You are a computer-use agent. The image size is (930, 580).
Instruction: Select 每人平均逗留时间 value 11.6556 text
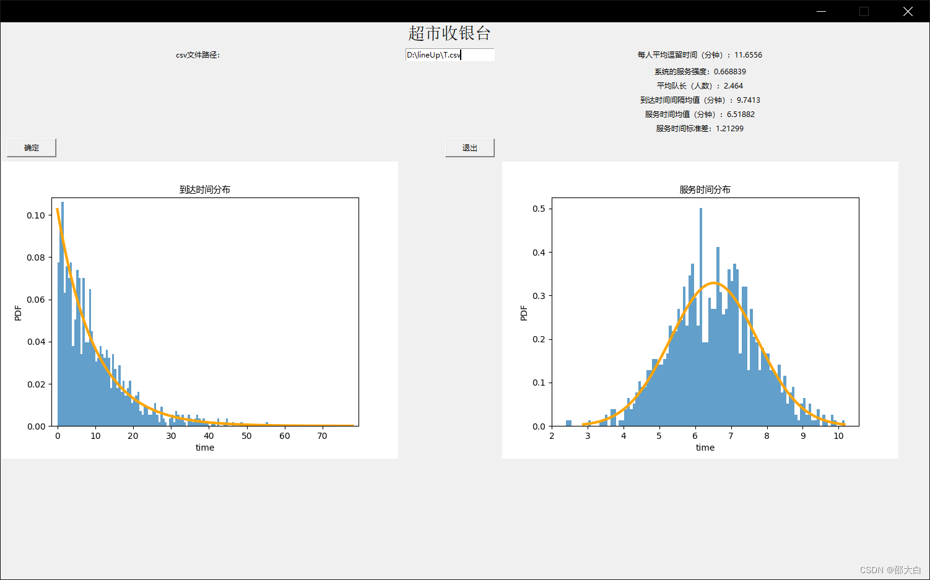700,55
